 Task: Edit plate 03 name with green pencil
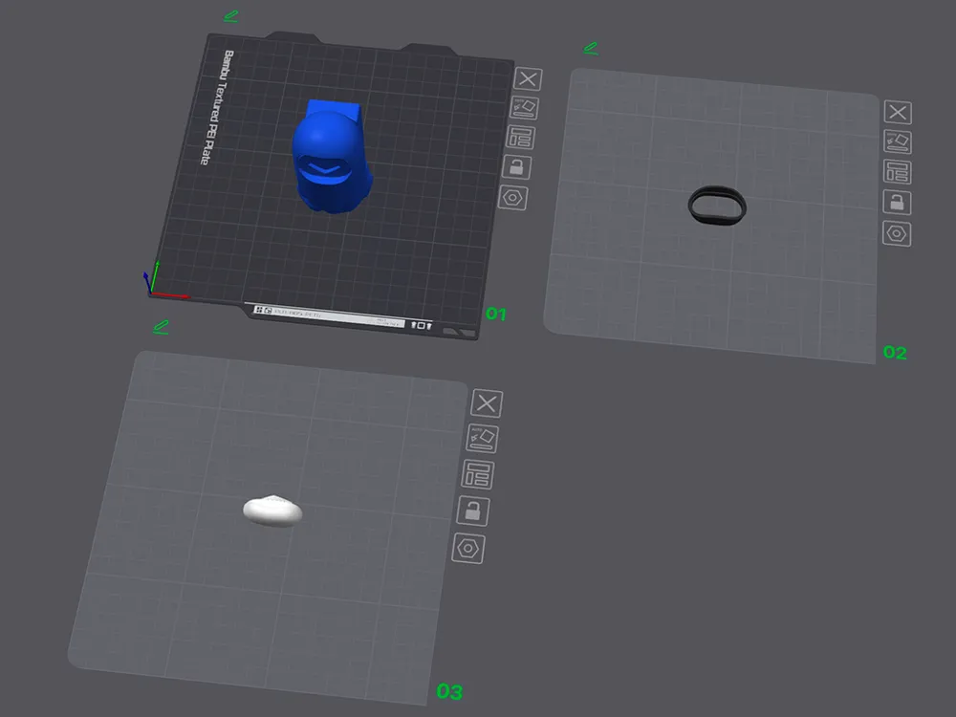click(x=161, y=327)
